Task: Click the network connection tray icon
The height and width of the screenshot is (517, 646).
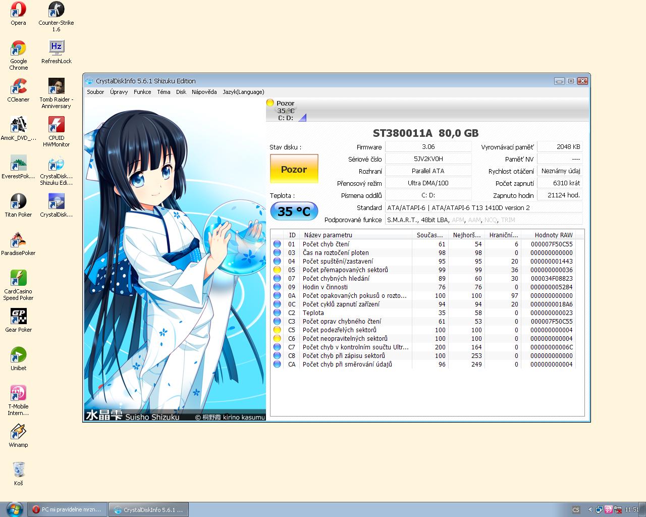Action: pyautogui.click(x=599, y=509)
